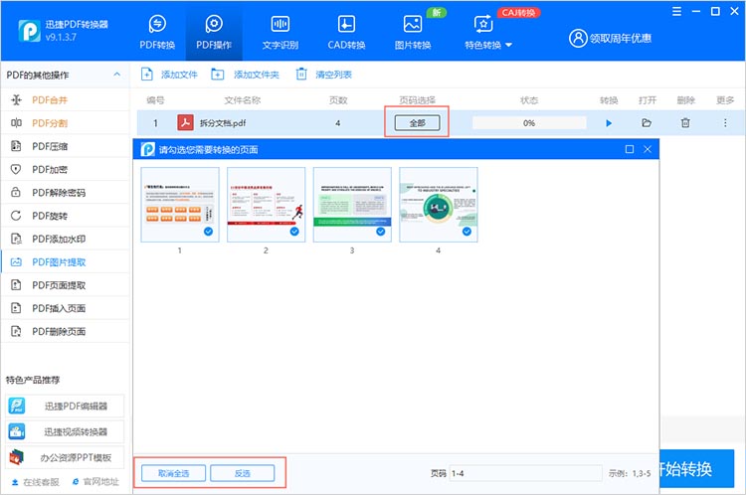
Task: Click the PDF插入页面 icon
Action: [16, 308]
